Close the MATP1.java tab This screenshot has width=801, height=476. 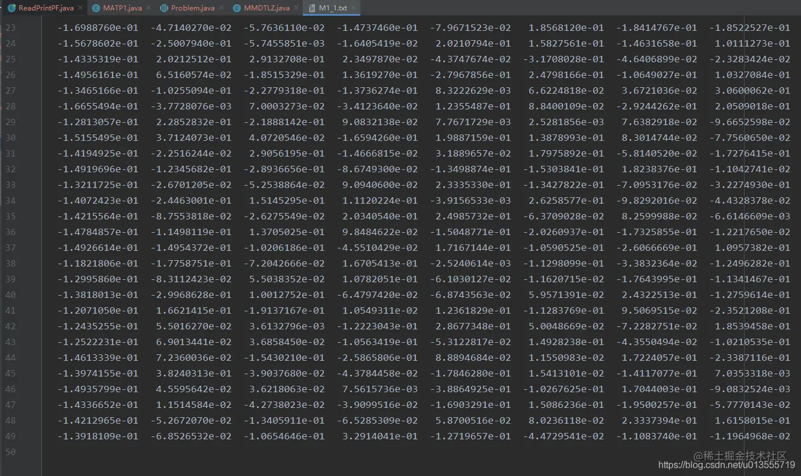point(147,8)
